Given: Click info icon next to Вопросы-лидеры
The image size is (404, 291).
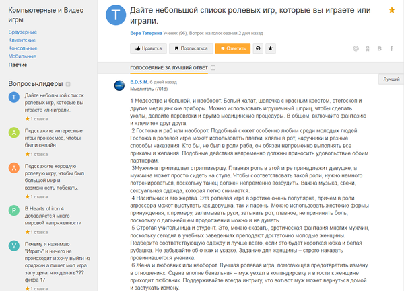Looking at the screenshot, I should pos(68,84).
